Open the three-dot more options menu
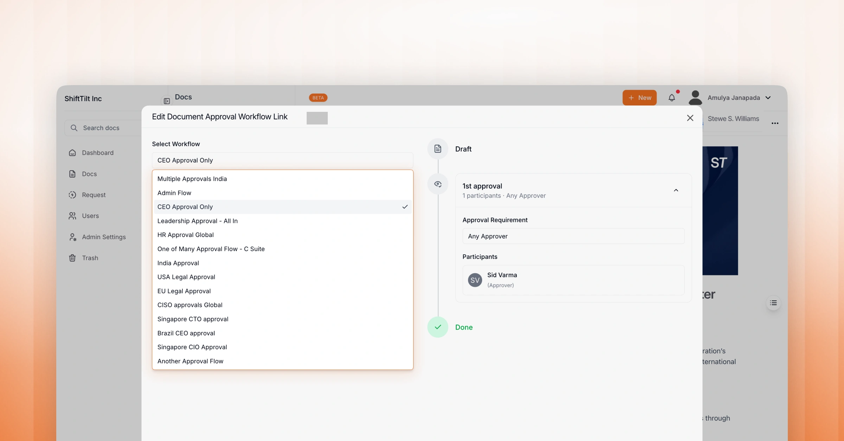Viewport: 844px width, 441px height. pos(775,123)
